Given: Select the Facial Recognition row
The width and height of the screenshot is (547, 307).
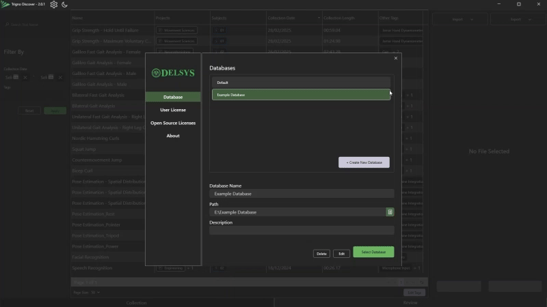Looking at the screenshot, I should pos(108,257).
